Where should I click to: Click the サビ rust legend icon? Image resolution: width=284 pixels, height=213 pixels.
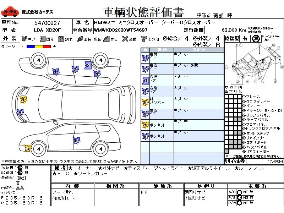pos(106,39)
